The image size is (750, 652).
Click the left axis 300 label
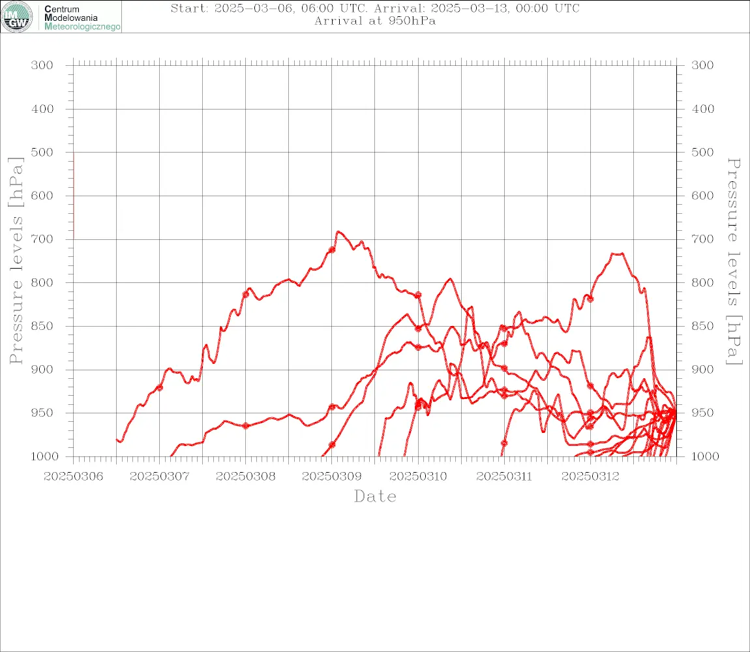click(42, 65)
